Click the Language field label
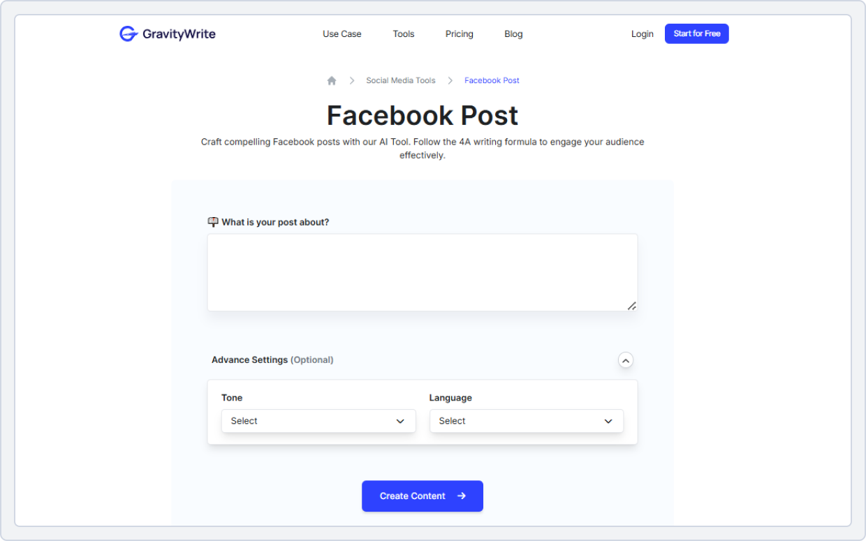This screenshot has width=866, height=541. (x=450, y=398)
